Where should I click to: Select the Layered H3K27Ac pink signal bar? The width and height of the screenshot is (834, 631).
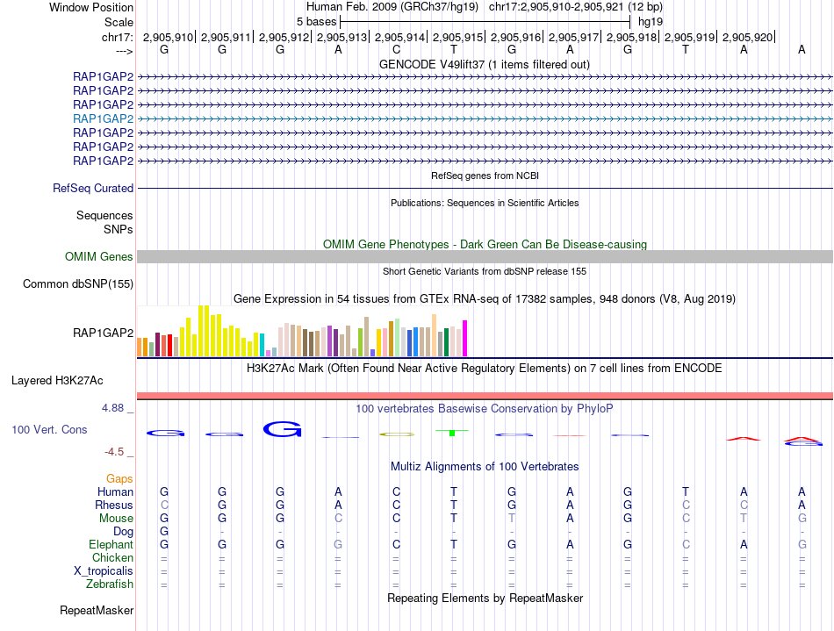485,396
